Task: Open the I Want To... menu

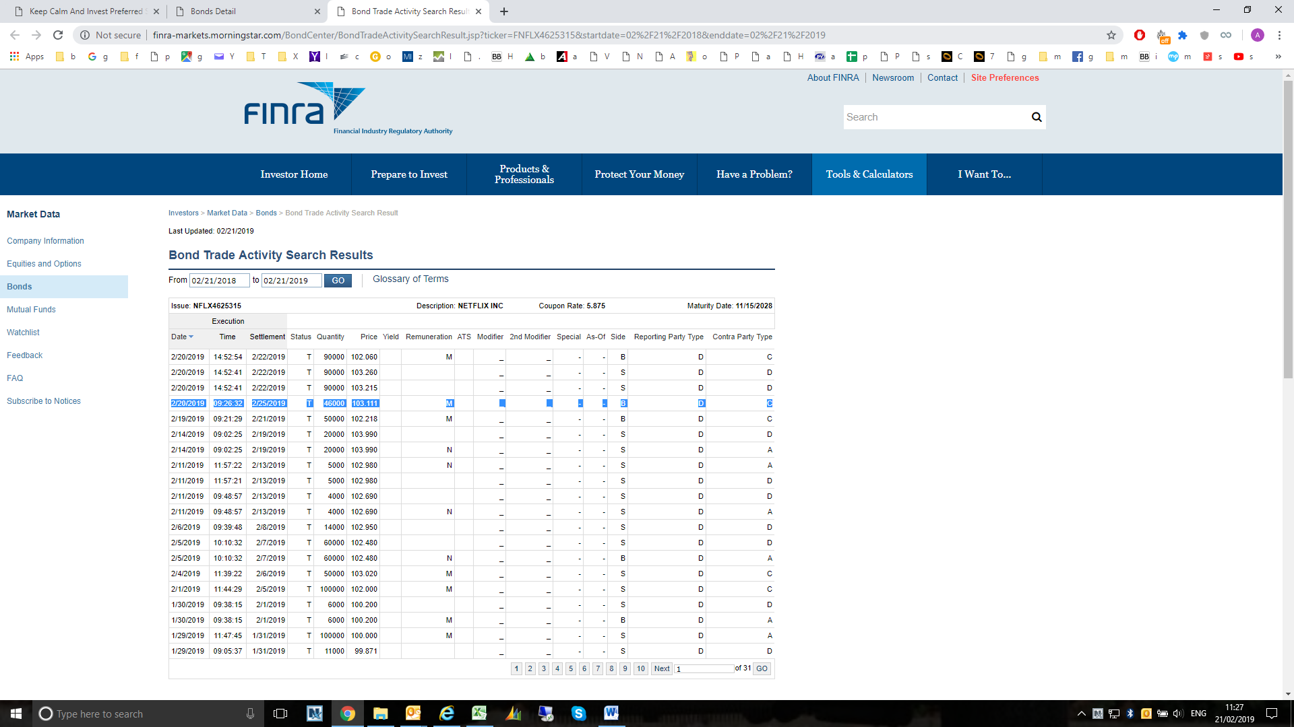Action: (x=985, y=174)
